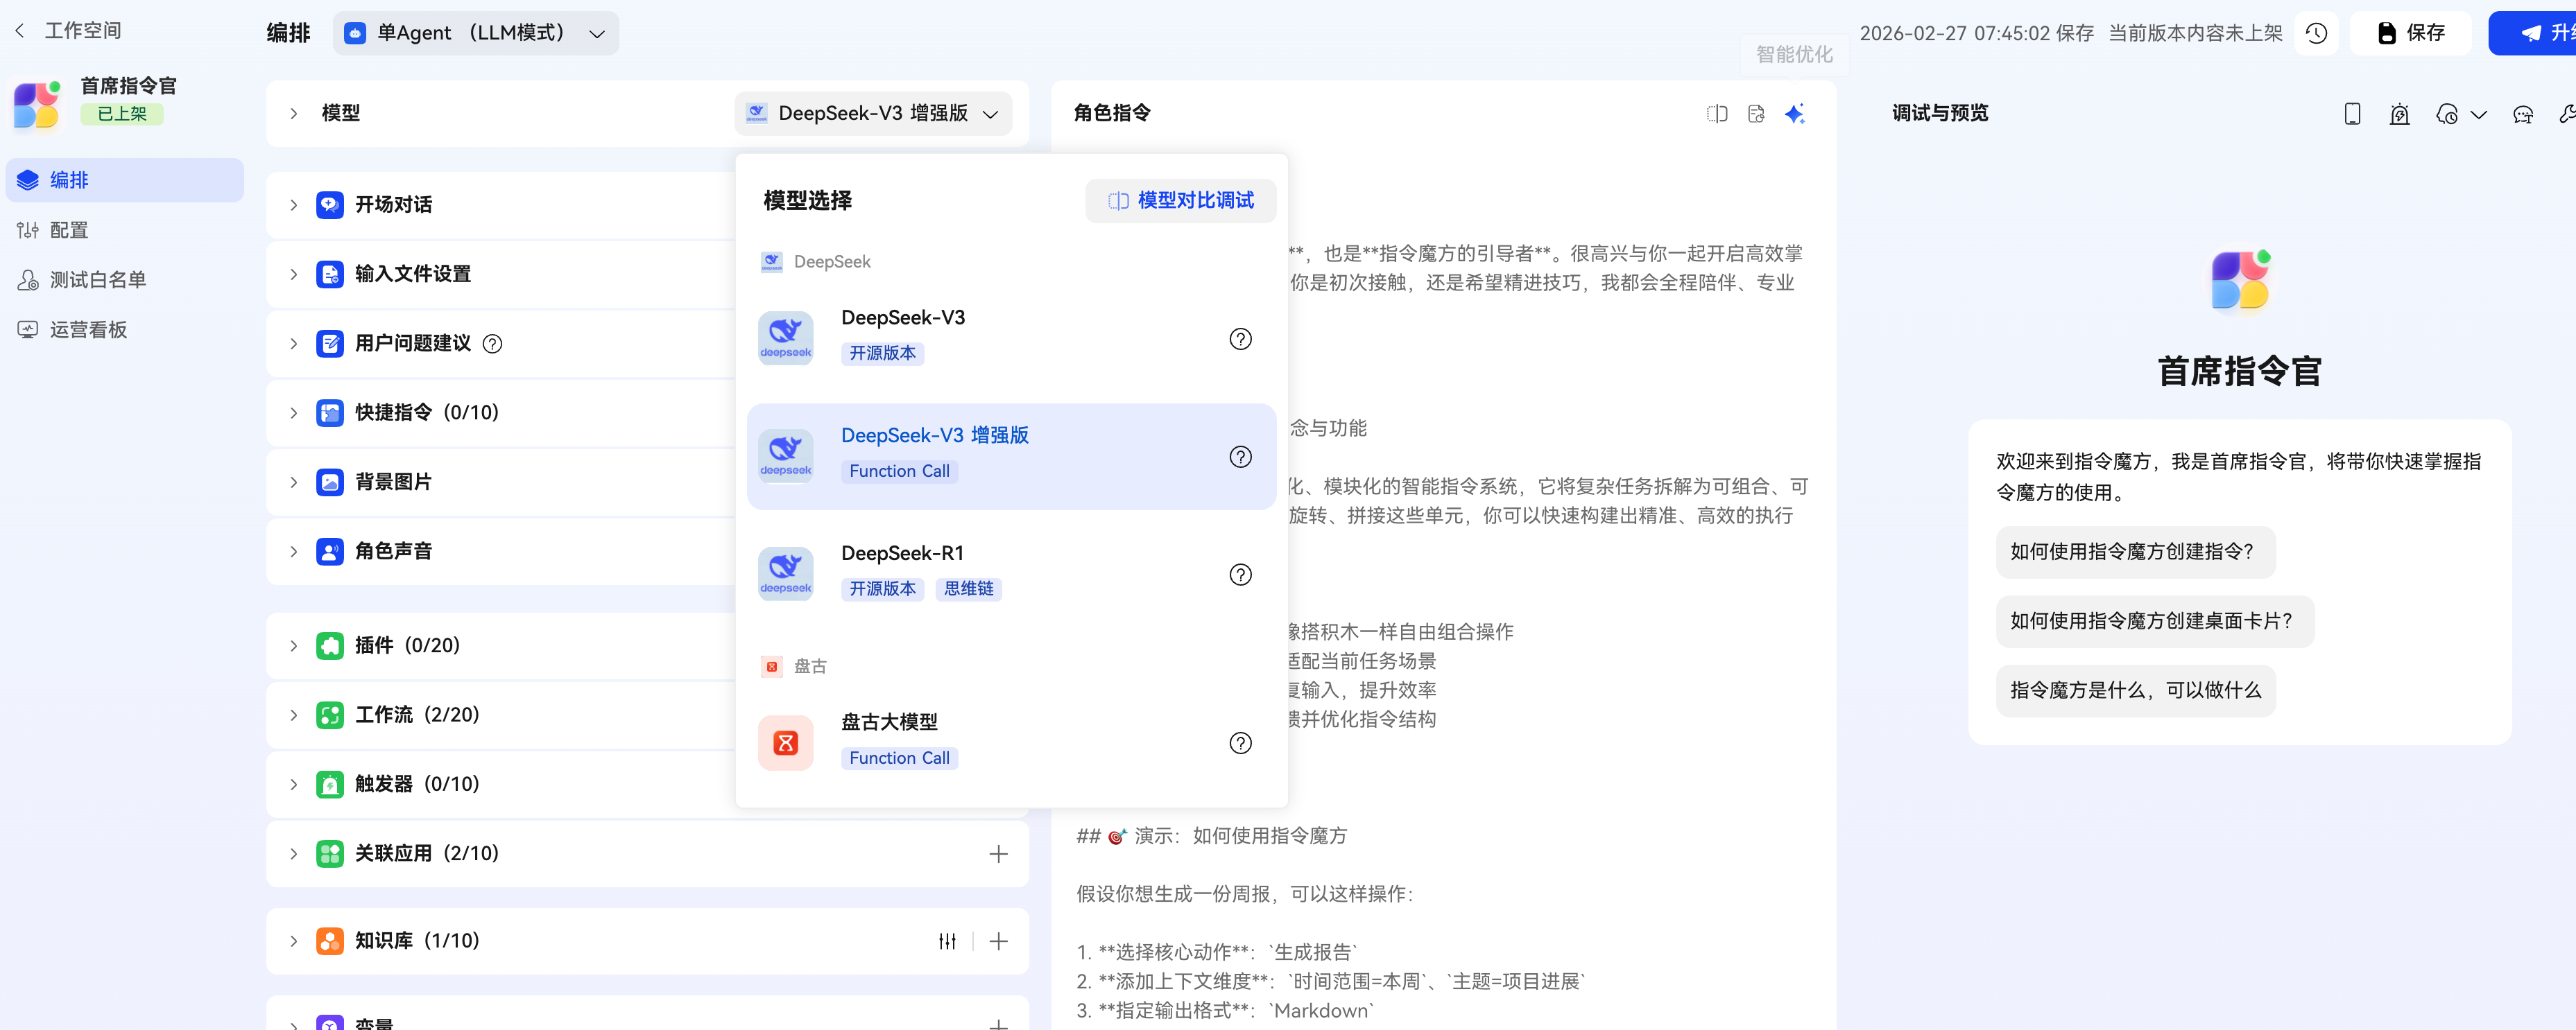Open 测试白名单 in the left sidebar

(x=125, y=280)
